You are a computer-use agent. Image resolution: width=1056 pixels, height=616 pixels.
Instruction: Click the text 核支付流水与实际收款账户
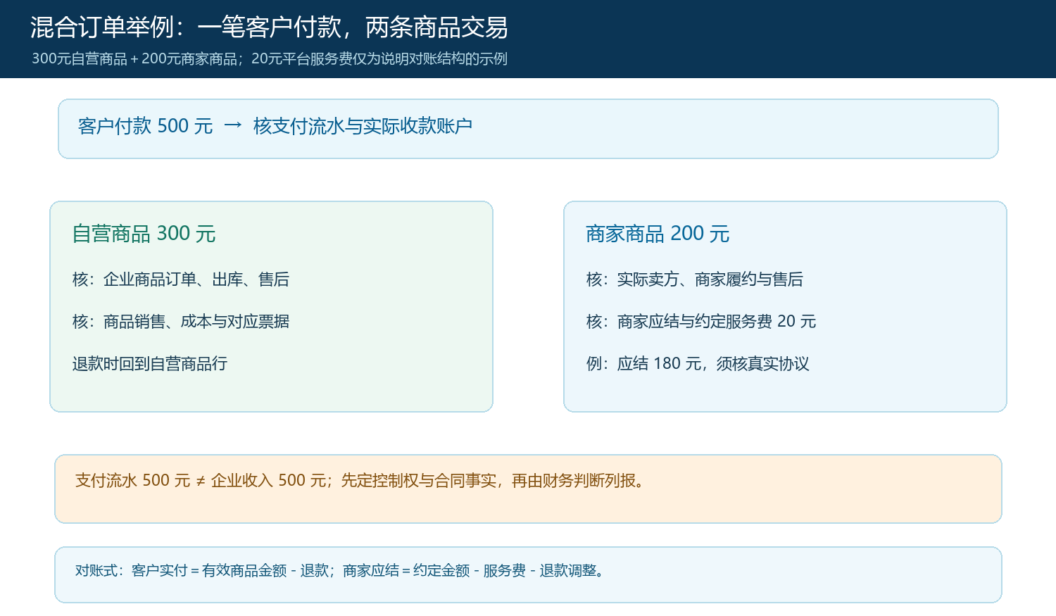point(363,126)
